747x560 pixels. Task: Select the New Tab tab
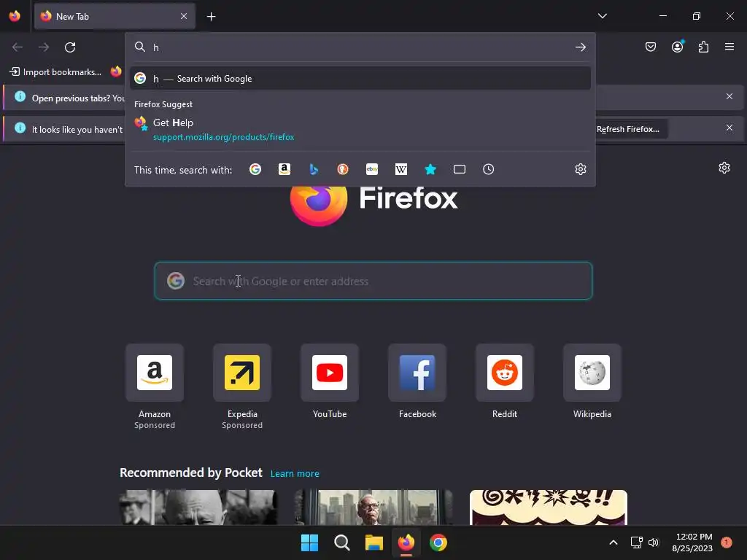[115, 17]
